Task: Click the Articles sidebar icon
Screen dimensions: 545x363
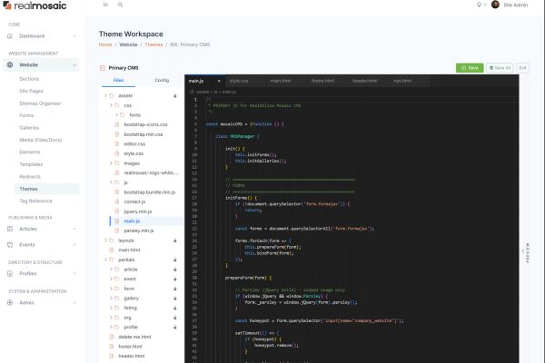Action: point(10,229)
